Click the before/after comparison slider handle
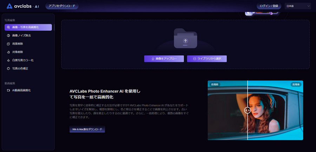The width and height of the screenshot is (316, 152). coord(248,110)
